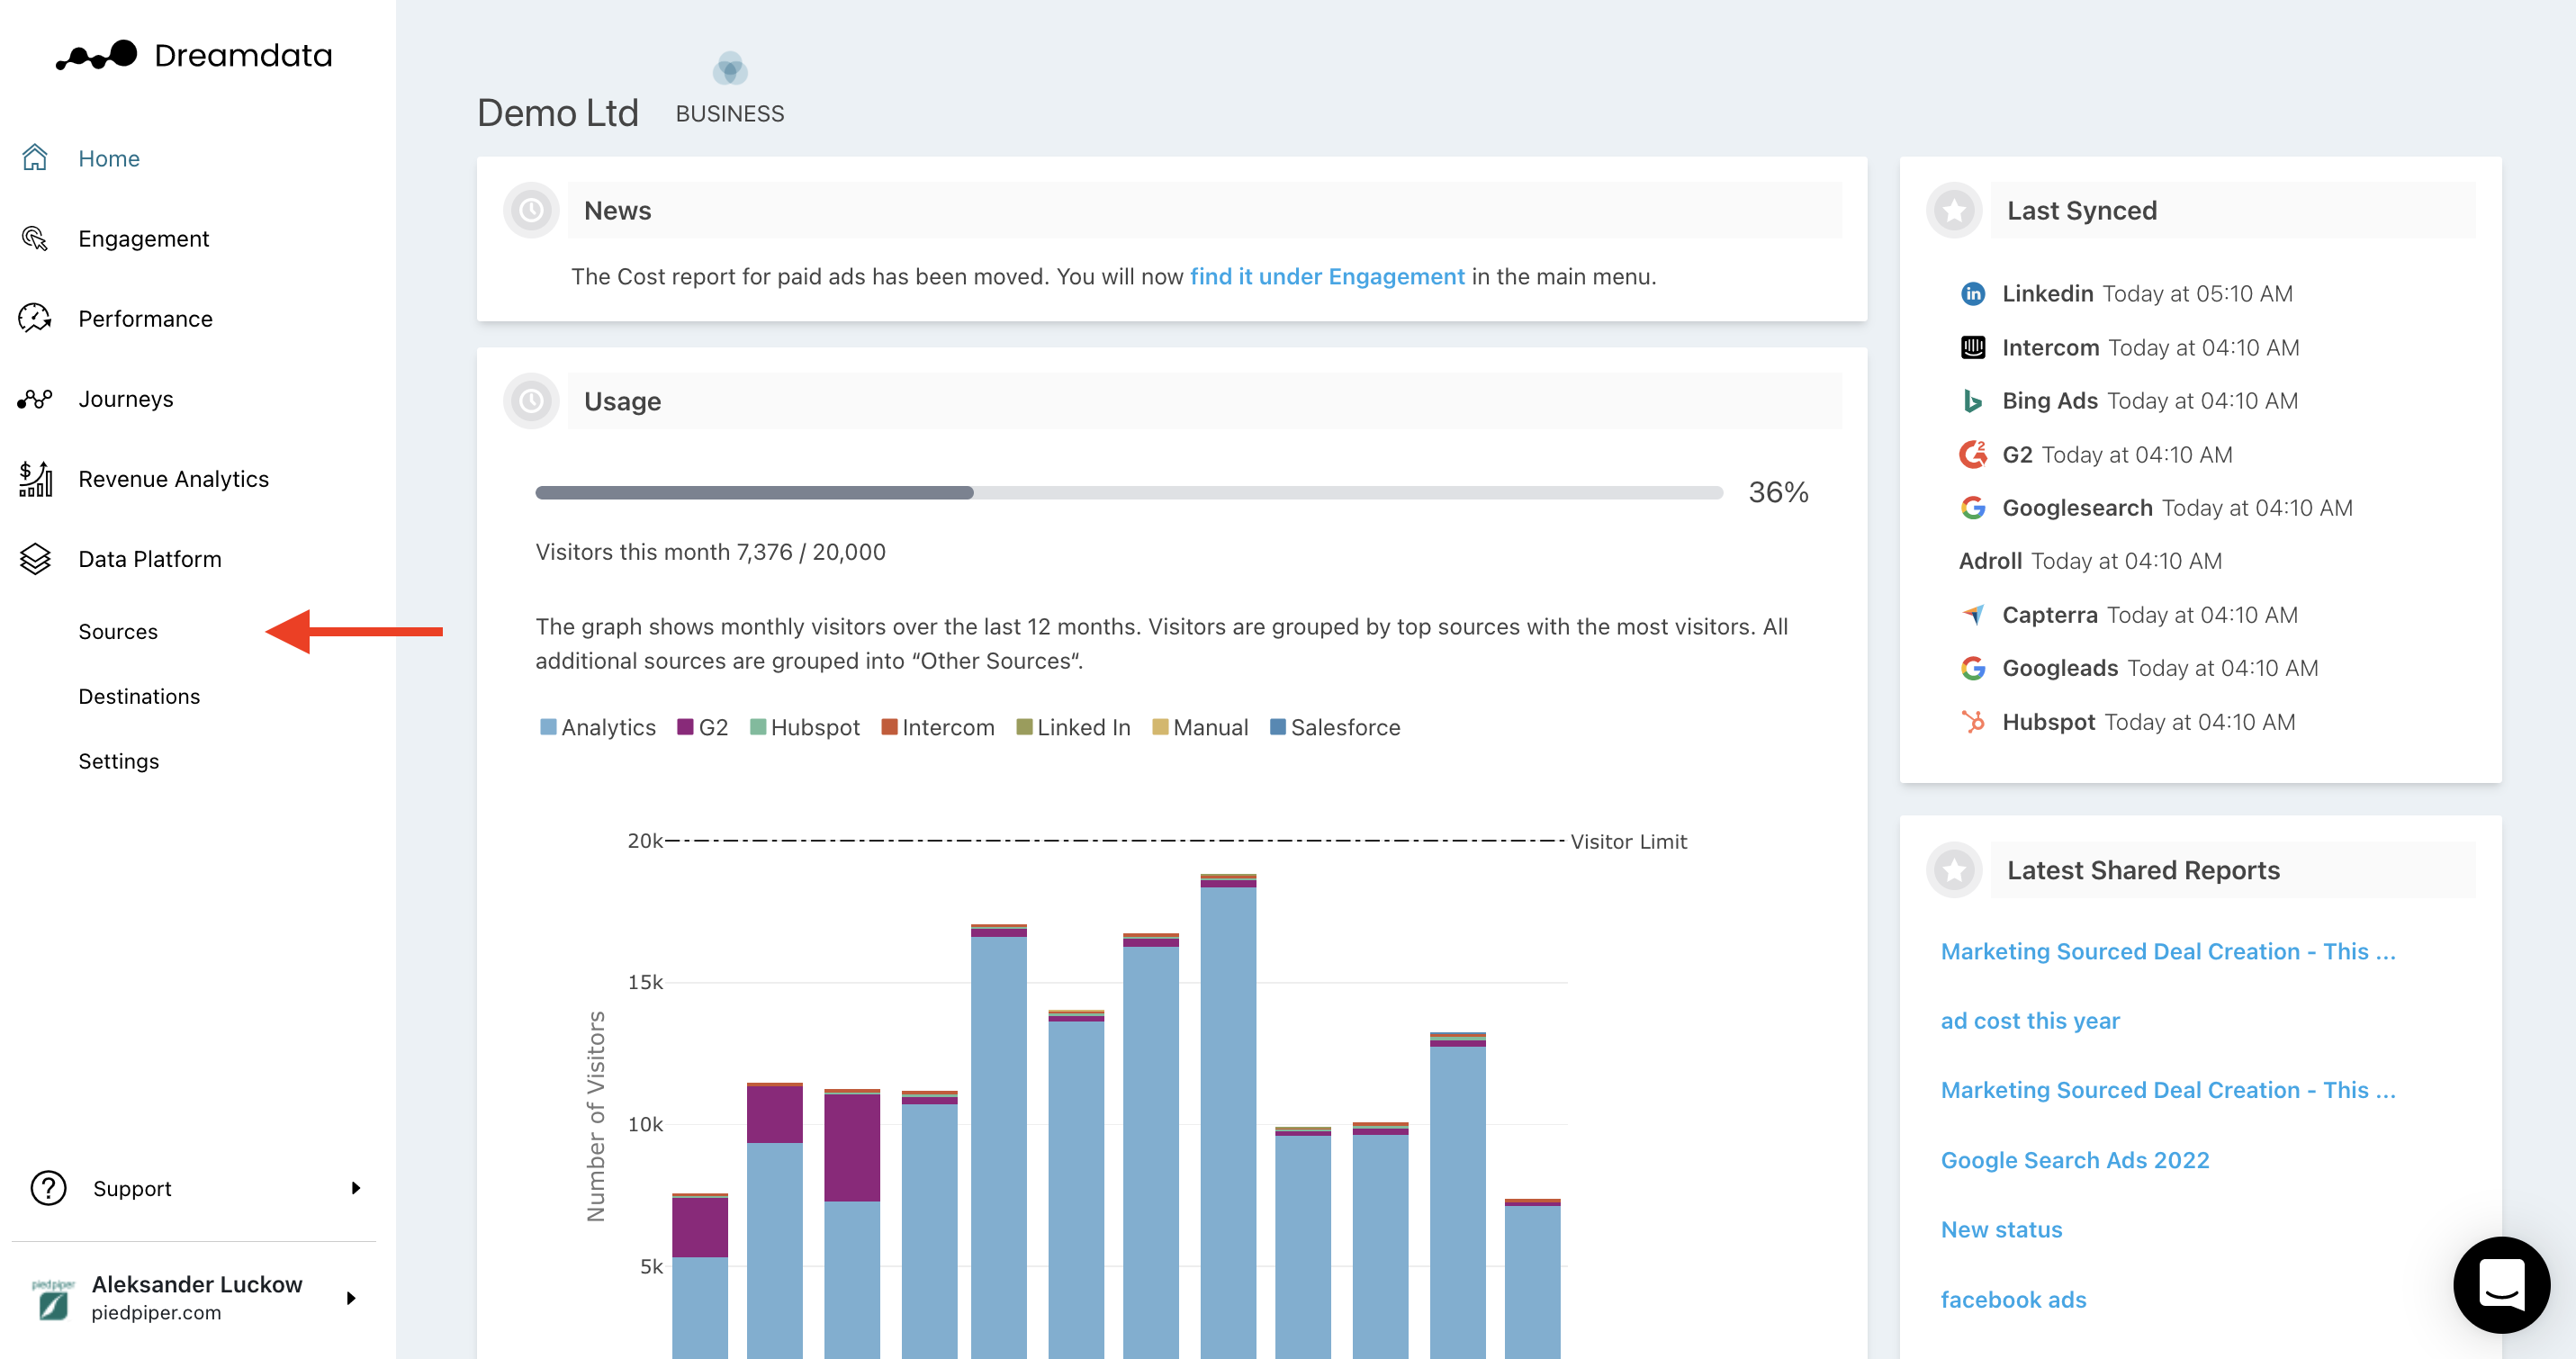Click the Bing Ads source icon

[x=1972, y=400]
